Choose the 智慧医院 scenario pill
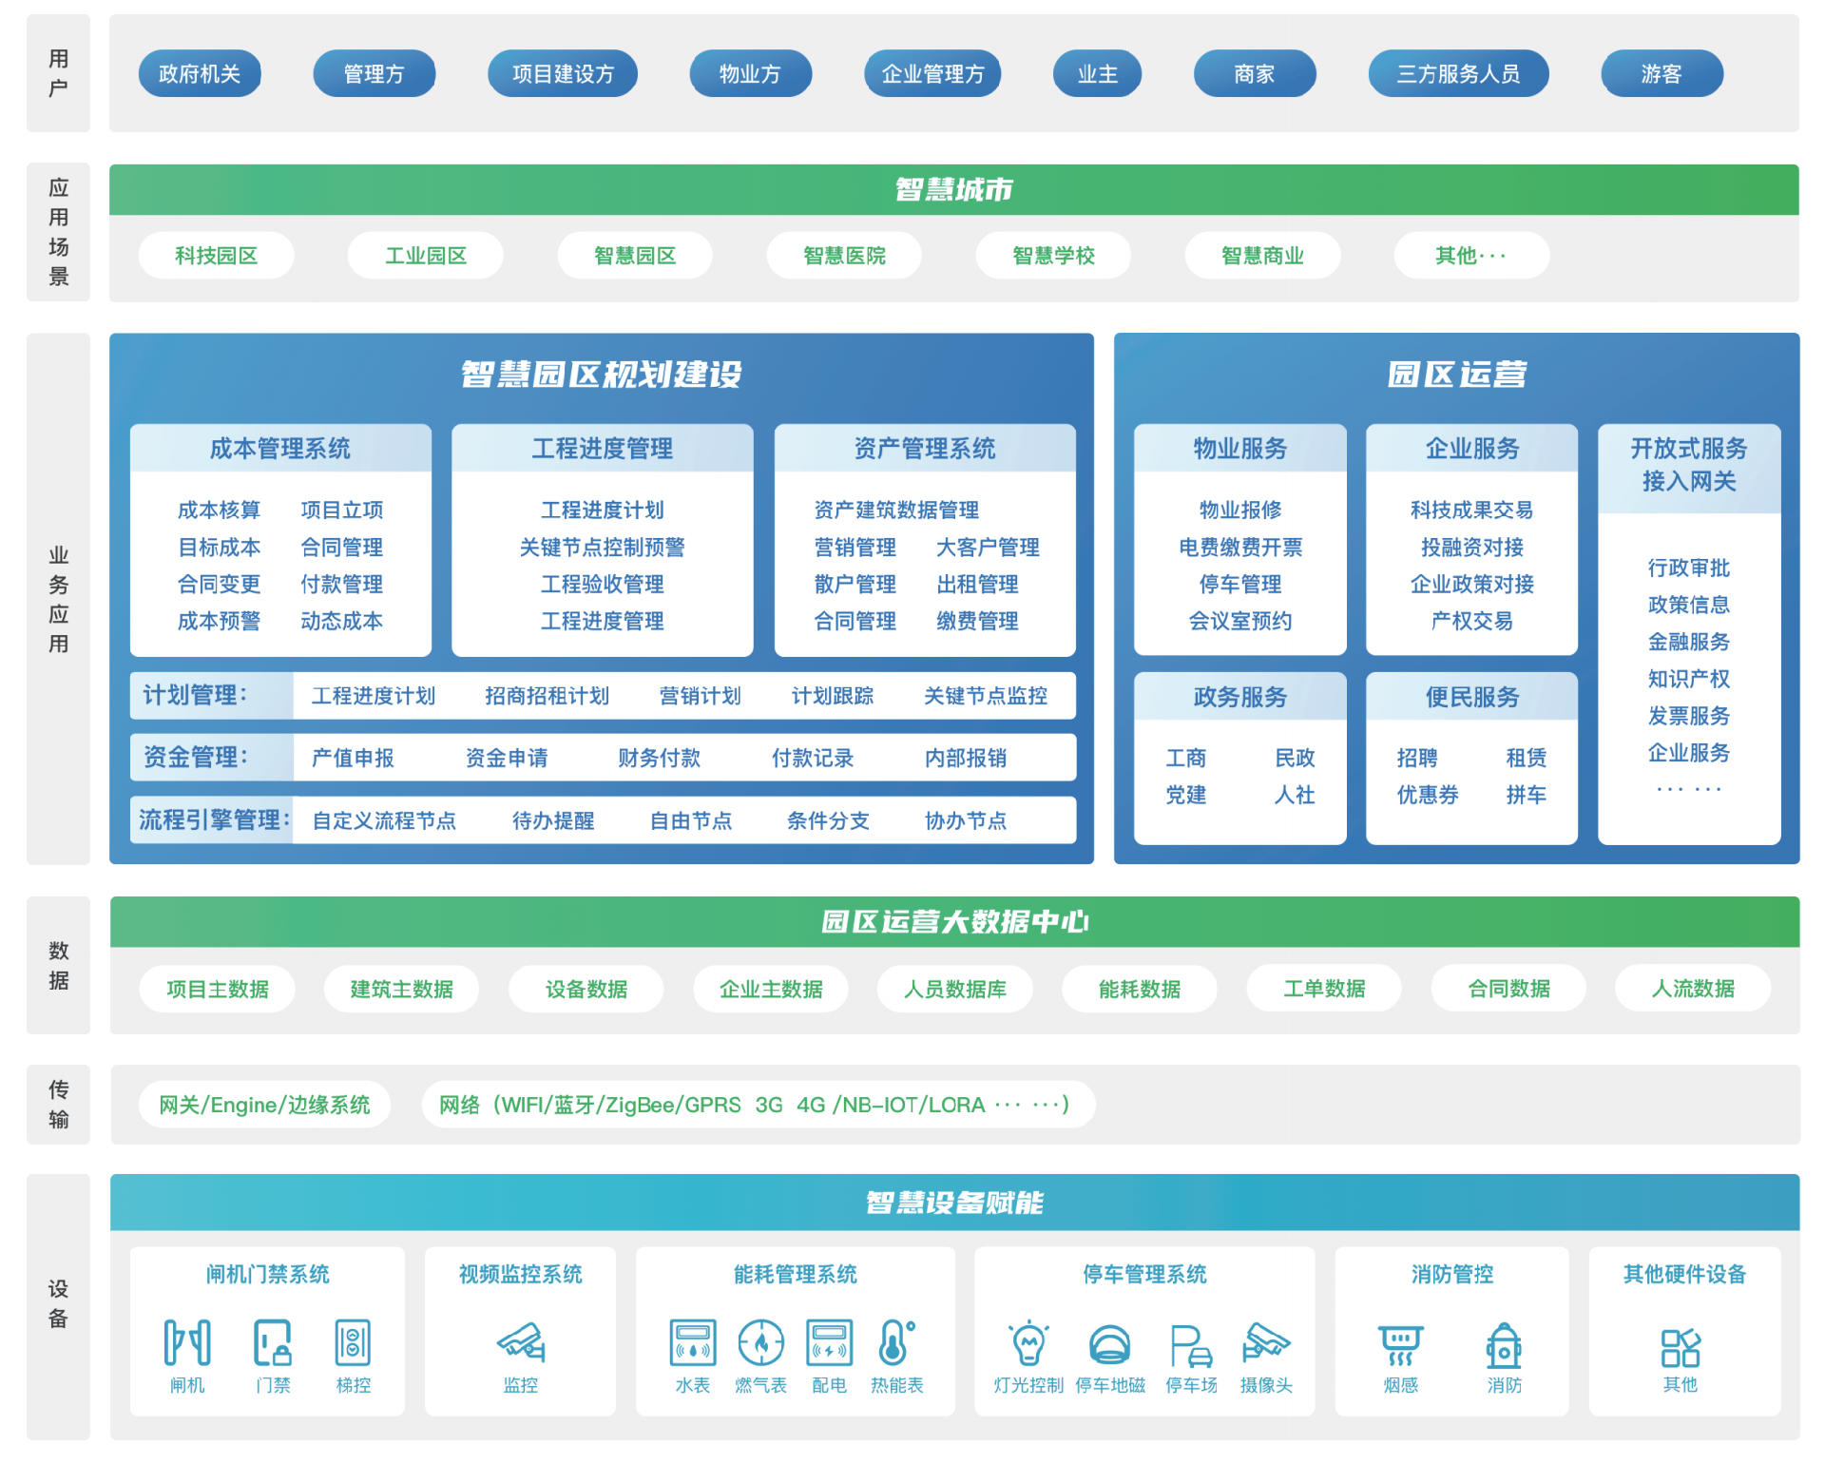Viewport: 1825px width, 1464px height. pos(844,256)
